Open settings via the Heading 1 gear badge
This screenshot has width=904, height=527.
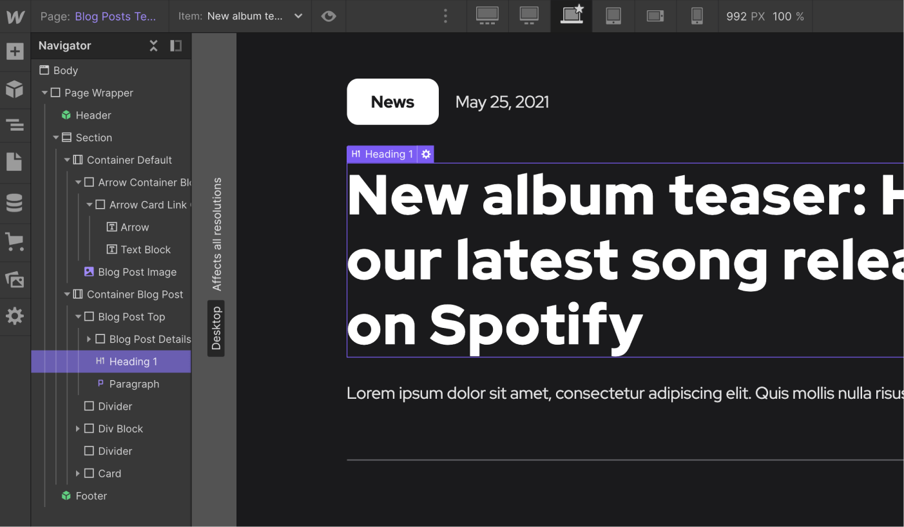[x=425, y=154]
